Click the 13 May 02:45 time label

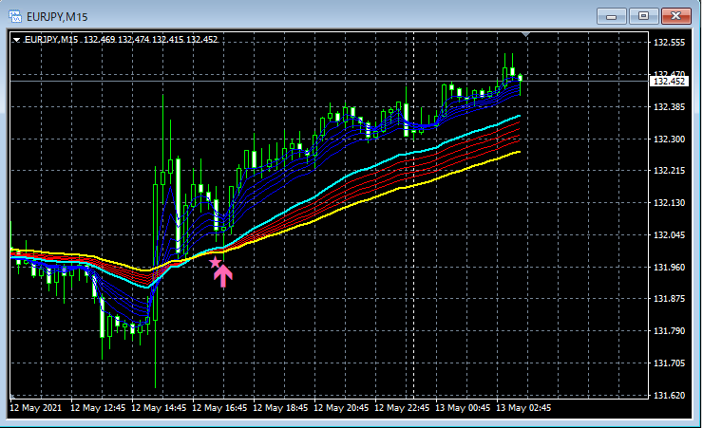523,408
